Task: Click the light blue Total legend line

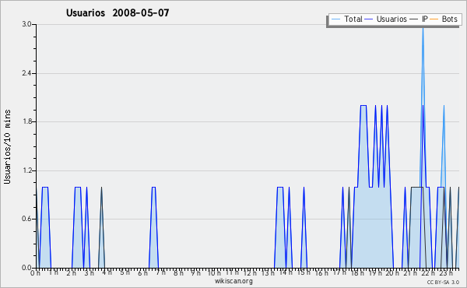Action: coord(335,19)
